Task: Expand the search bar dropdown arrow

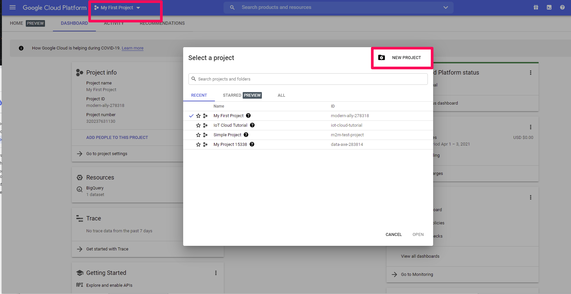Action: click(x=446, y=7)
